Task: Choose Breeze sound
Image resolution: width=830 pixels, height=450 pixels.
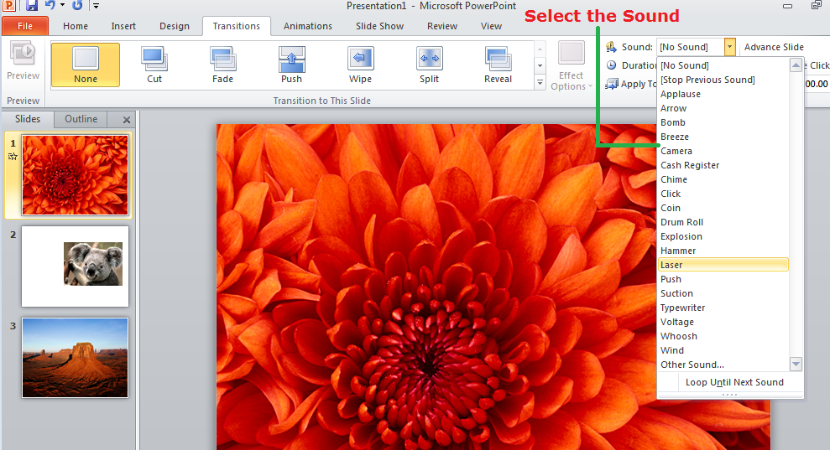Action: [x=723, y=137]
